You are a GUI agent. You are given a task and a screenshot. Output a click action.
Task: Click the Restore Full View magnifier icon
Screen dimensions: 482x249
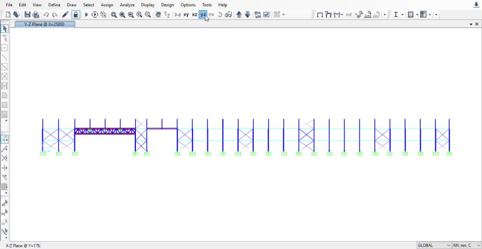point(122,14)
